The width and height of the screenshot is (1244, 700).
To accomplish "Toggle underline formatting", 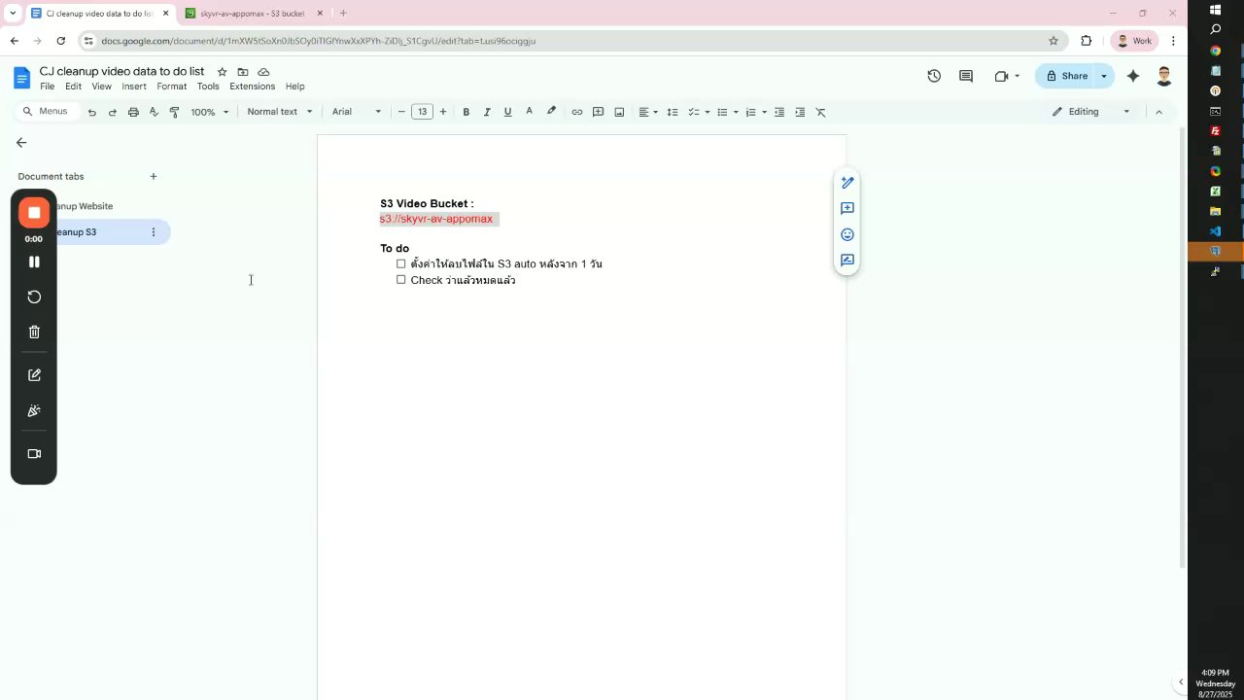I will (507, 112).
